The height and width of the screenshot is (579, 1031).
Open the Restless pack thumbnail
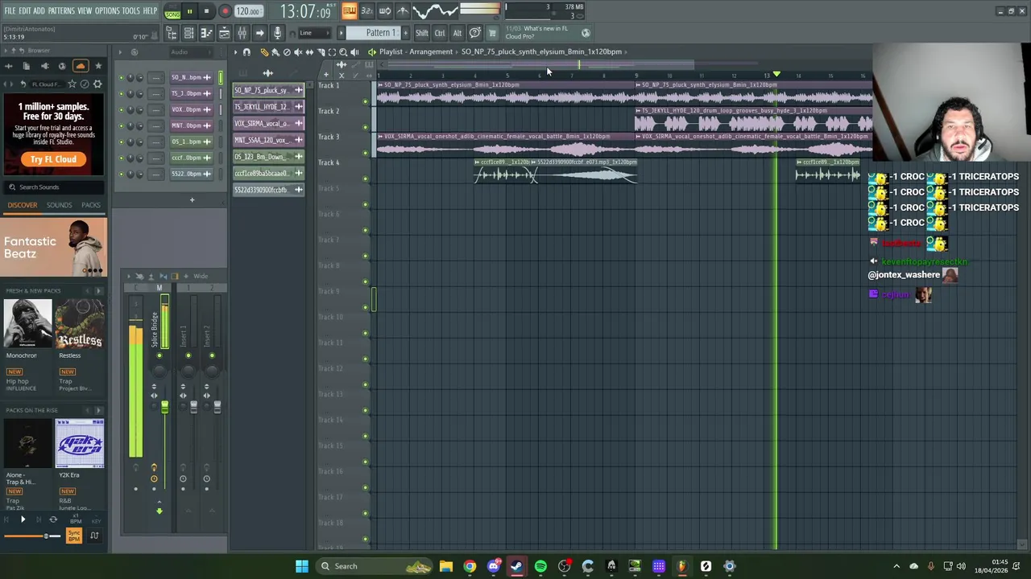[x=80, y=323]
